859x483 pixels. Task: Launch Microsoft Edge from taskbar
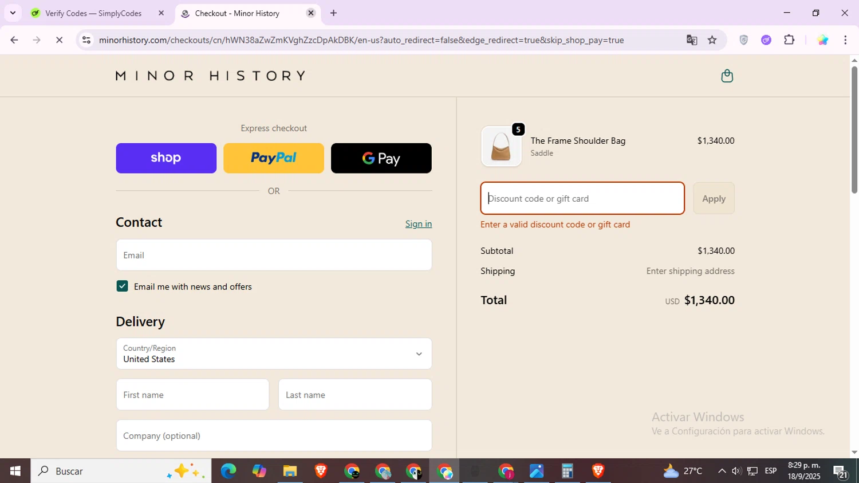228,471
